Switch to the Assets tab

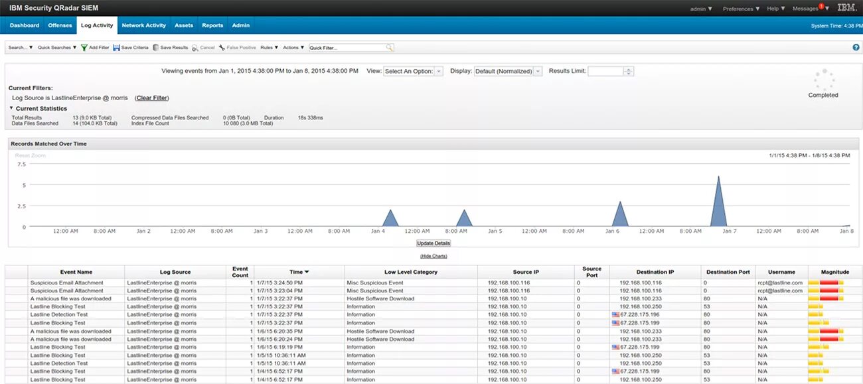(184, 25)
